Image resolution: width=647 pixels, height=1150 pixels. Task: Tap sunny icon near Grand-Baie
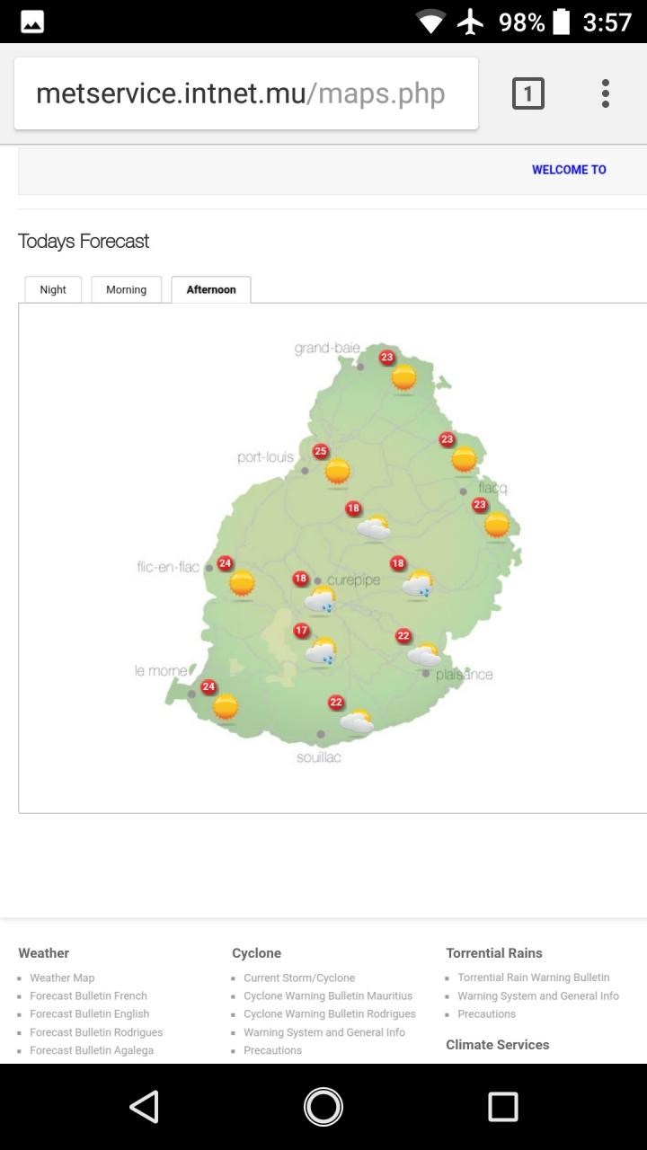pyautogui.click(x=404, y=377)
